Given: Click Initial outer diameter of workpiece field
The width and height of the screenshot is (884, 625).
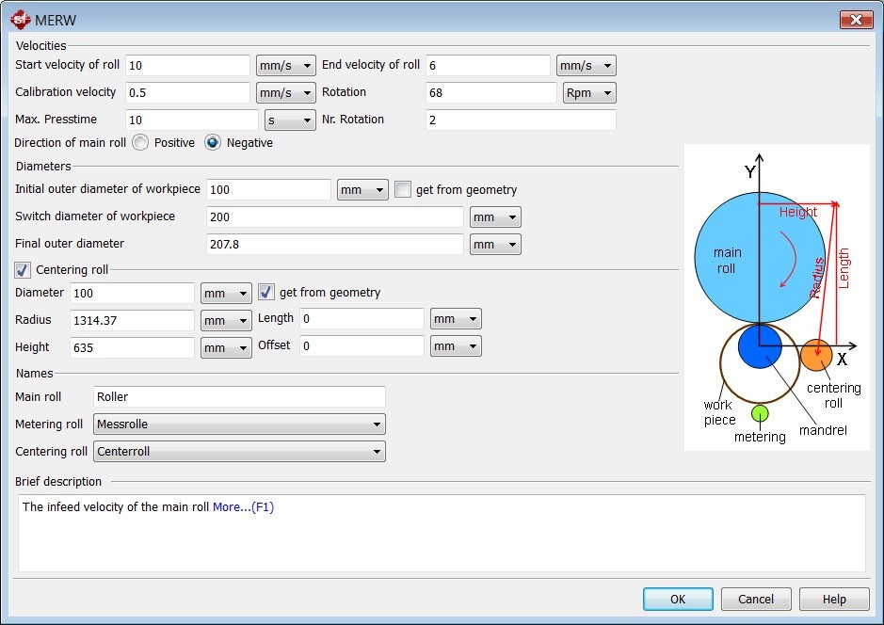Looking at the screenshot, I should 268,190.
